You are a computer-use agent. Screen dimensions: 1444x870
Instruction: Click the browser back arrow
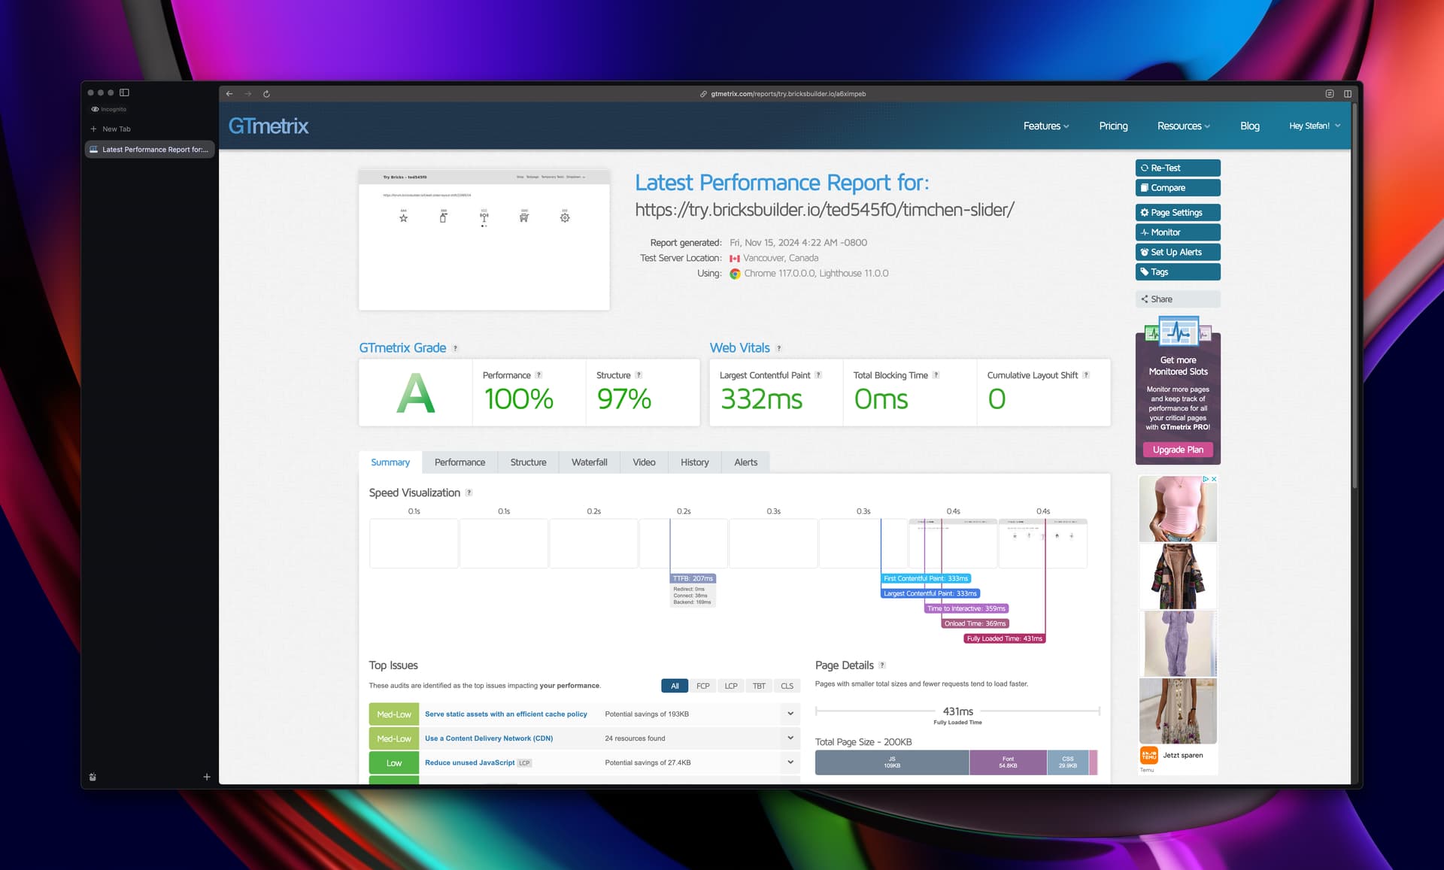tap(229, 94)
